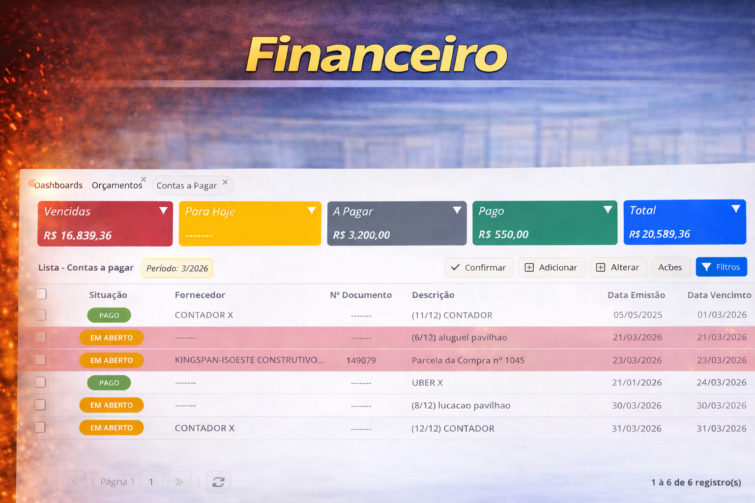Close the Contas a Pagar tab
The image size is (755, 503).
point(225,182)
